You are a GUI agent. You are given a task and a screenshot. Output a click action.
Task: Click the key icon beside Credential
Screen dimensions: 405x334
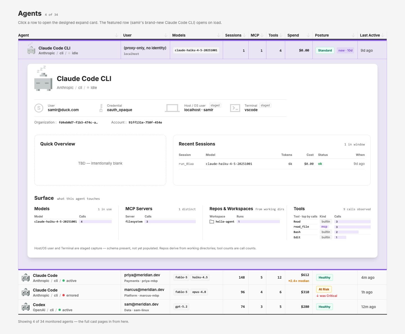pyautogui.click(x=101, y=108)
